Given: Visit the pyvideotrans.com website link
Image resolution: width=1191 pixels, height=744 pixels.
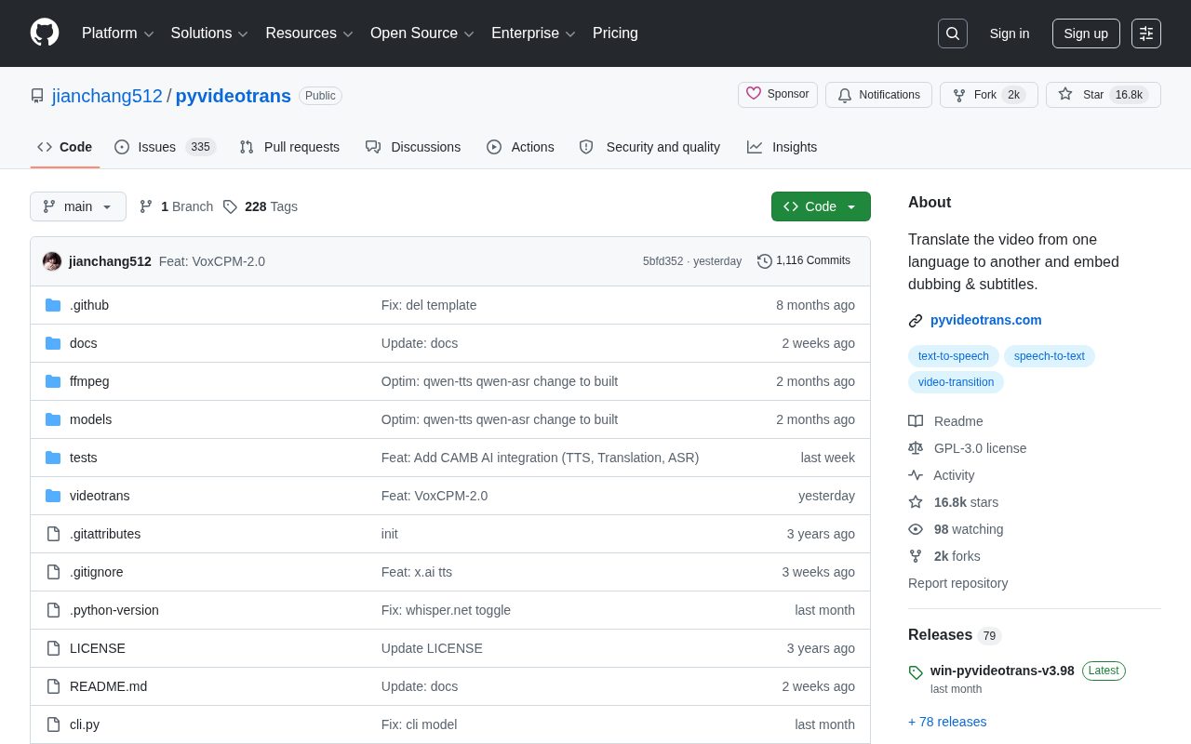Looking at the screenshot, I should [986, 320].
